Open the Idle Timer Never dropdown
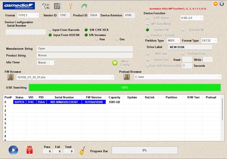Screen dimensions: 227x159 (46, 62)
